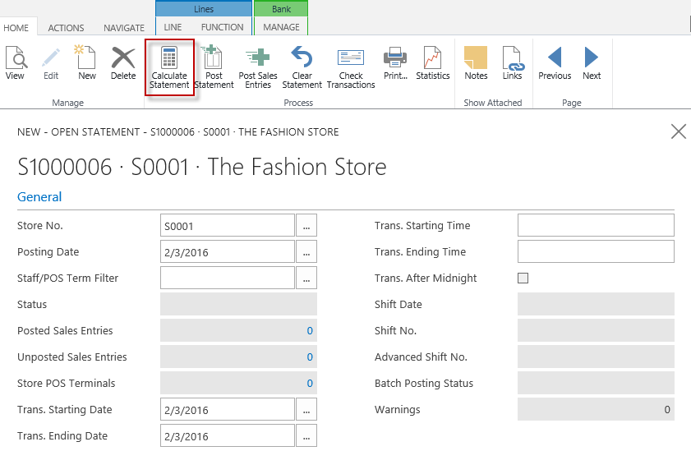The height and width of the screenshot is (451, 691).
Task: Click the Calculate Statement icon
Action: (169, 66)
